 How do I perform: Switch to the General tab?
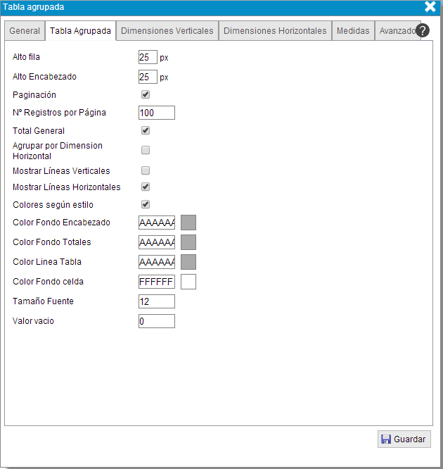[25, 31]
